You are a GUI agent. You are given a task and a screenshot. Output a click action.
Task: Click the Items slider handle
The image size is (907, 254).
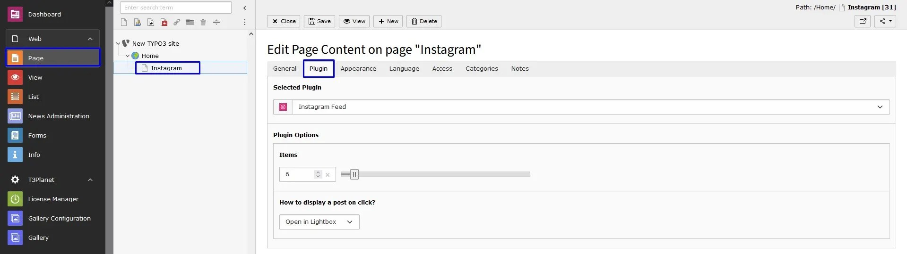(x=354, y=174)
